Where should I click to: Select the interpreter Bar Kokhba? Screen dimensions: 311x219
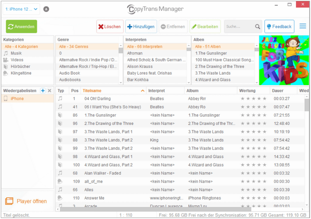(155, 79)
